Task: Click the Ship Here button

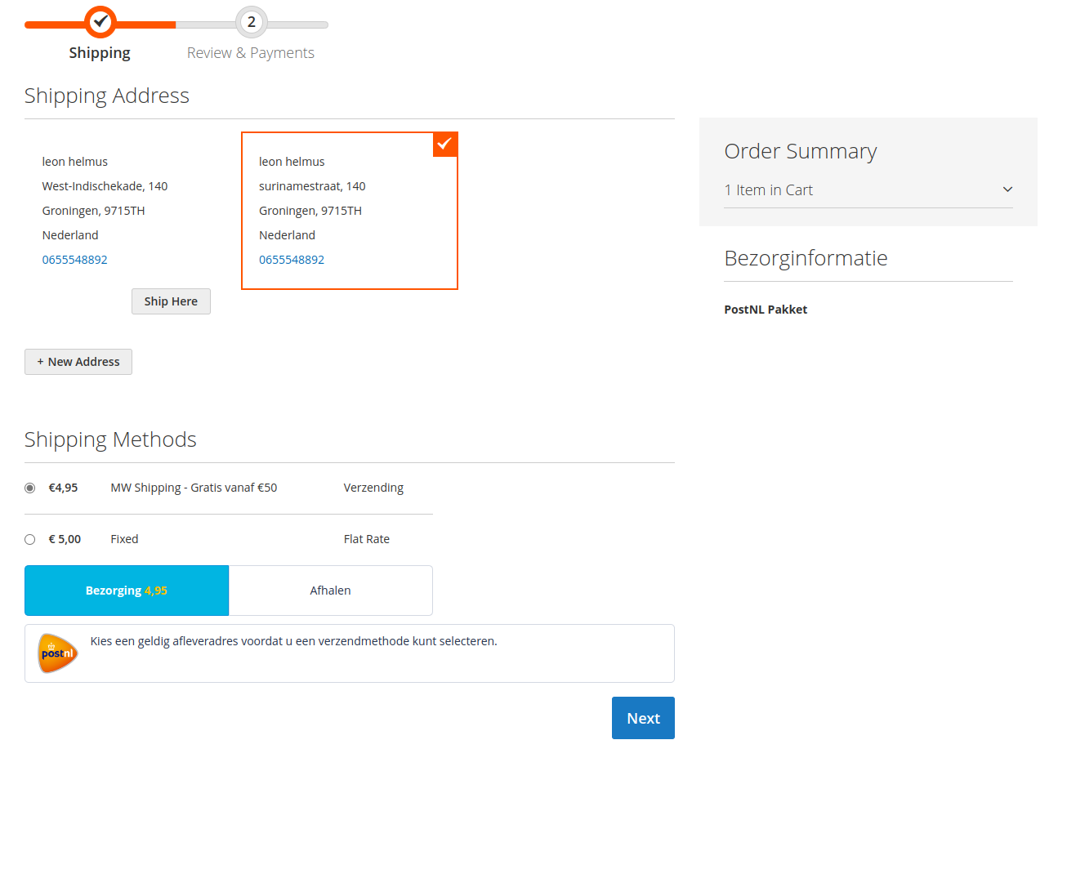Action: [171, 301]
